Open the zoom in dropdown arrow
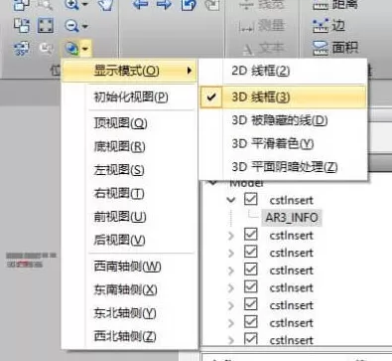 point(84,5)
